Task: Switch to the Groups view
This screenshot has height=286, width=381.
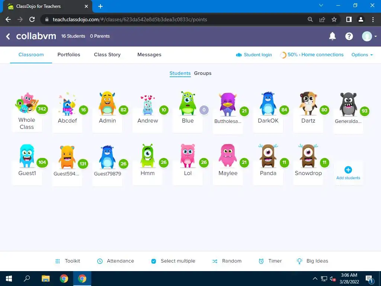Action: point(203,73)
